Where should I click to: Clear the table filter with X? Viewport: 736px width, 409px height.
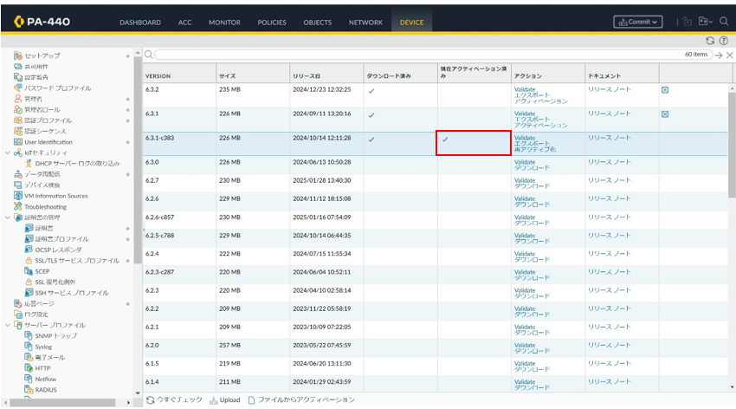(x=730, y=55)
